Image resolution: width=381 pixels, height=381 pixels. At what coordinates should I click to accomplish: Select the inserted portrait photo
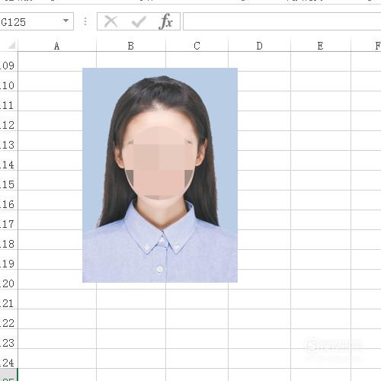[160, 175]
